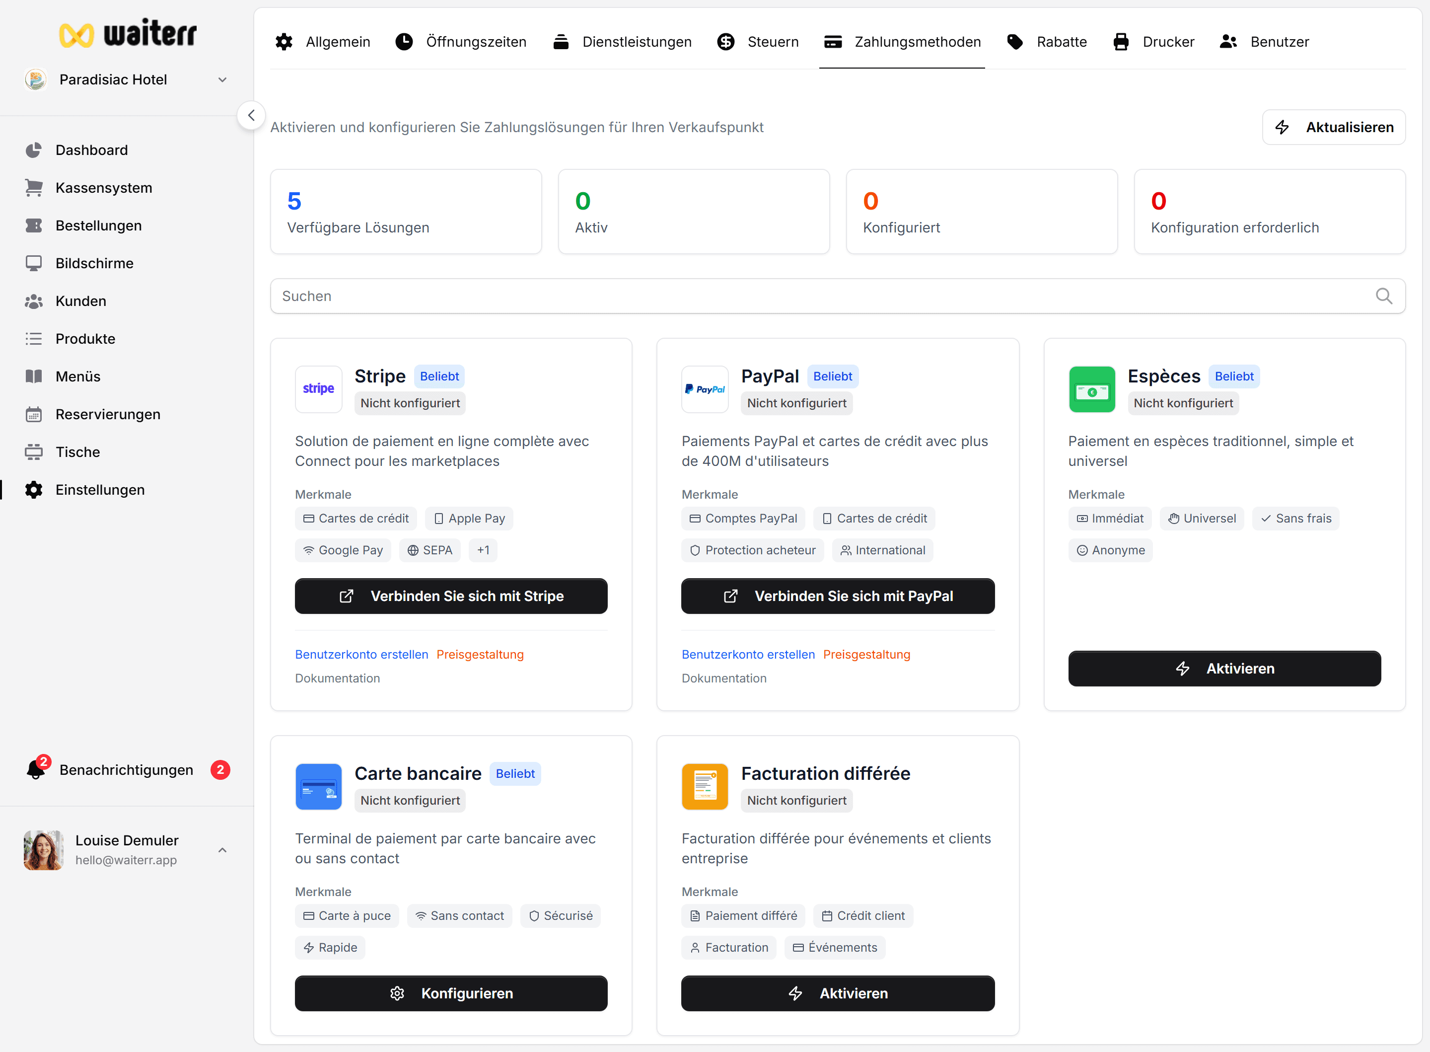Click the Produkte list icon
The height and width of the screenshot is (1052, 1430).
pos(34,339)
